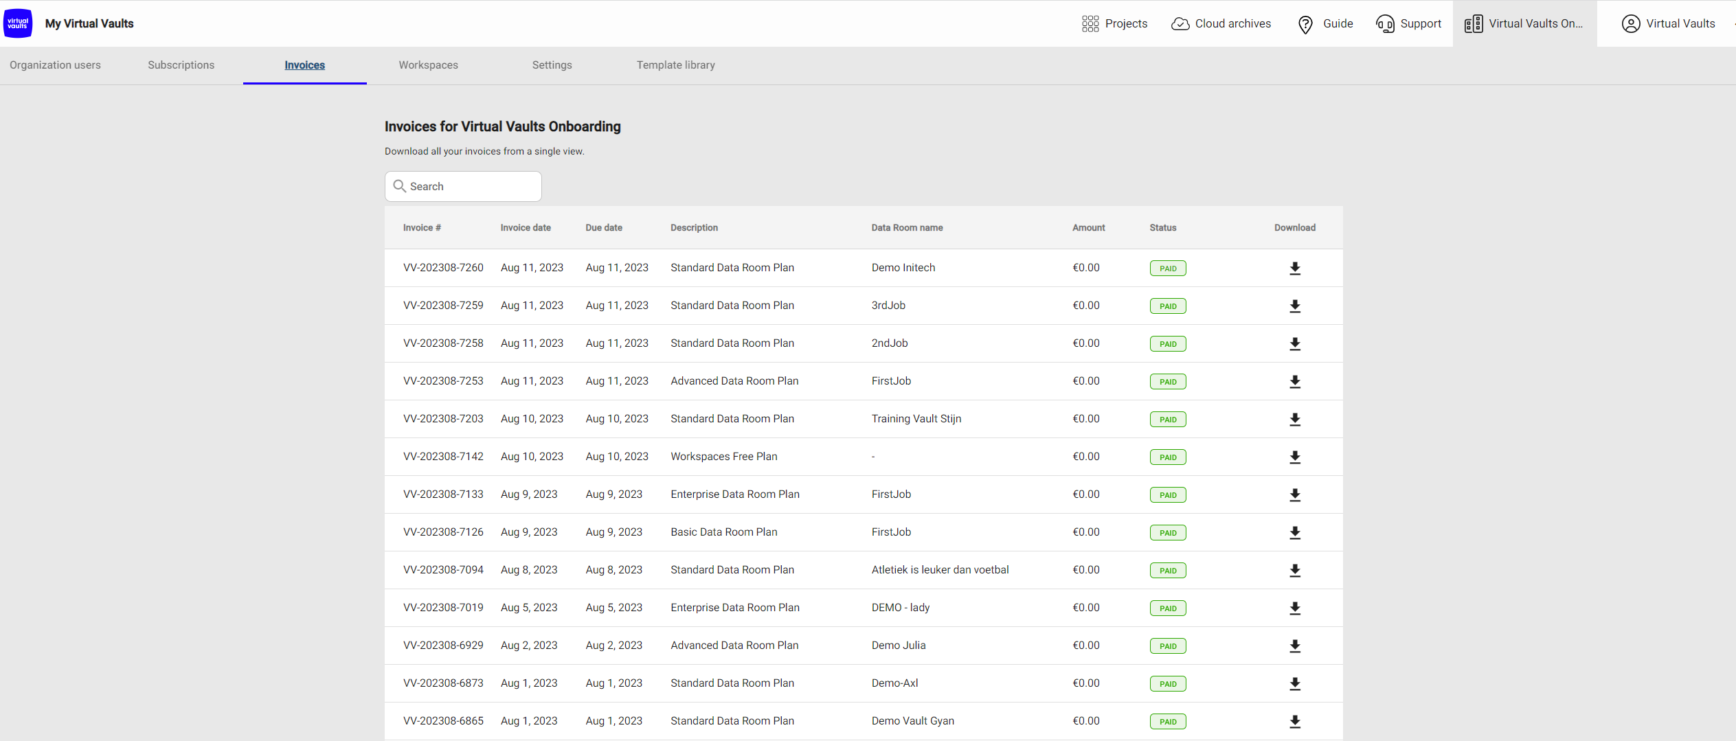Select the Invoices tab
1736x741 pixels.
305,65
